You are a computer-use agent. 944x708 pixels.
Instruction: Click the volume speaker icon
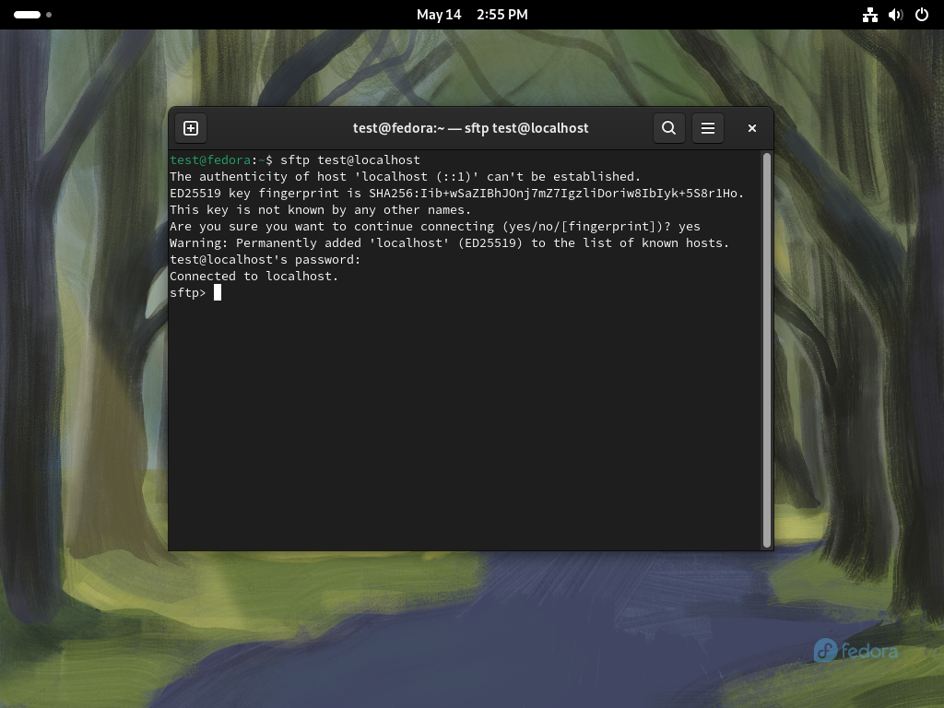[x=896, y=15]
